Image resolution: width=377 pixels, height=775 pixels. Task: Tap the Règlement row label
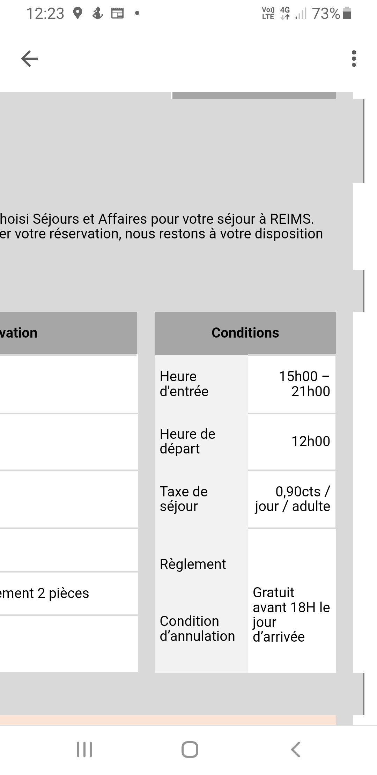point(193,564)
